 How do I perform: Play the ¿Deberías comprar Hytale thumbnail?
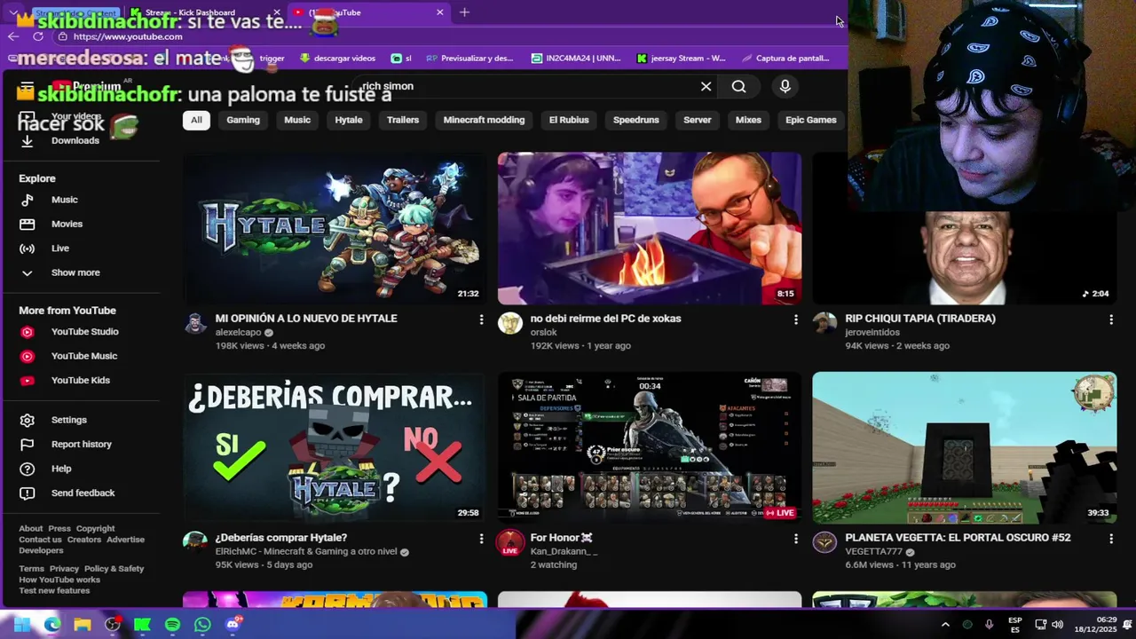pos(335,446)
